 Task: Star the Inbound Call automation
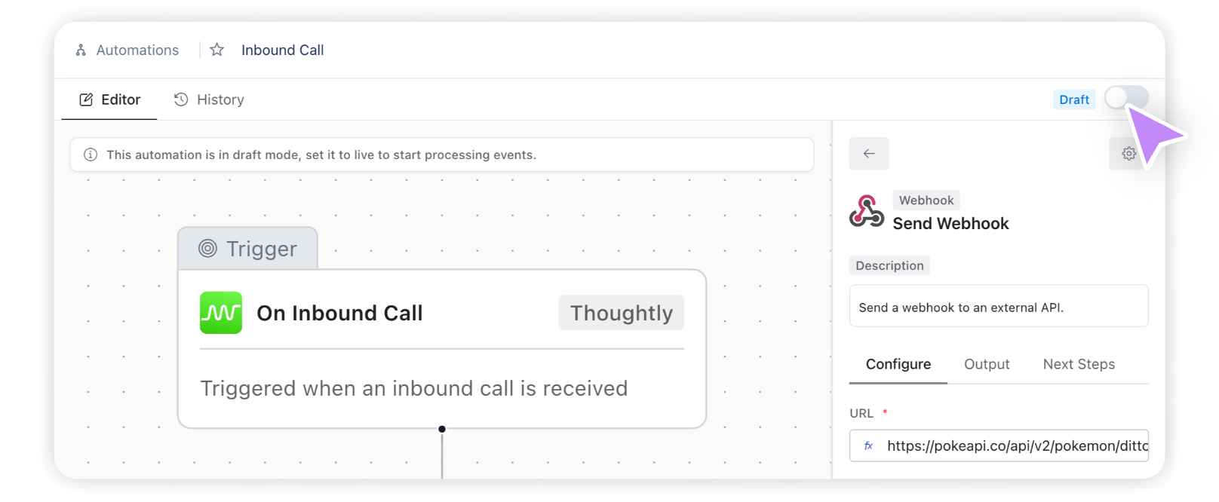[217, 50]
